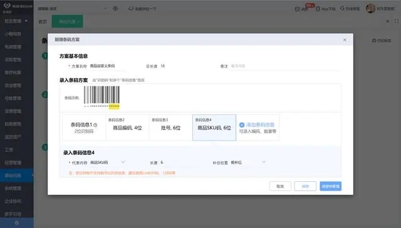Click the online customer service headset icon
This screenshot has width=401, height=228.
pyautogui.click(x=342, y=8)
